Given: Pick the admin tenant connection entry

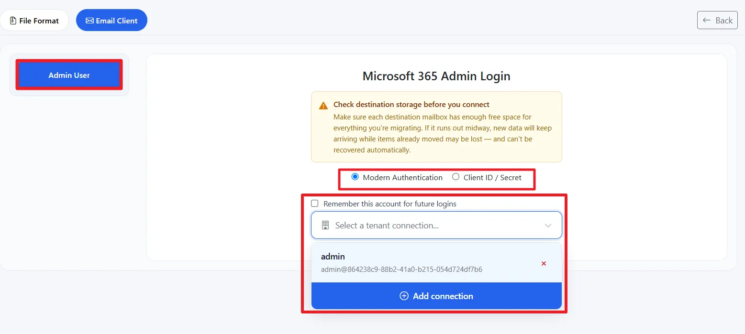Looking at the screenshot, I should (x=436, y=263).
